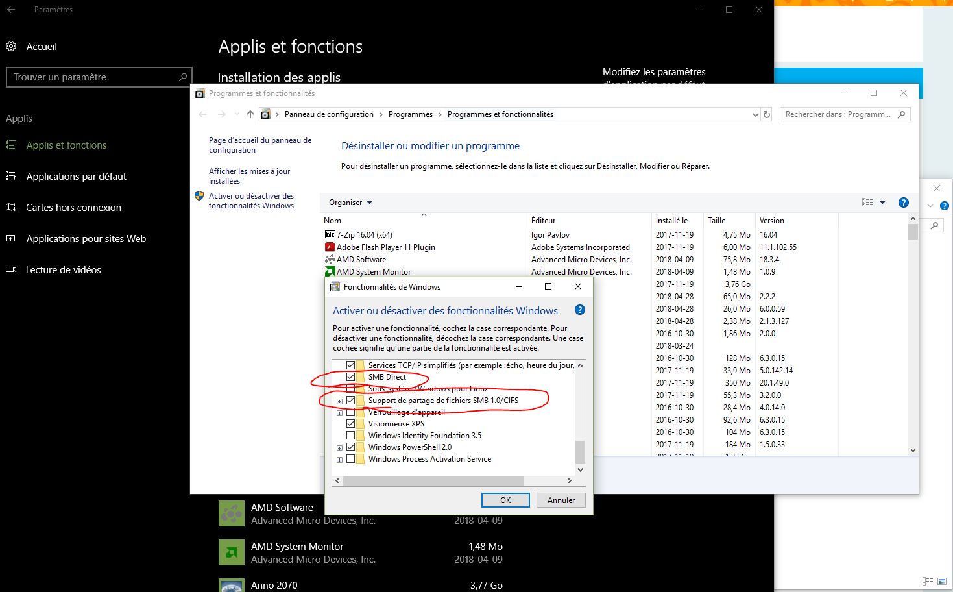Click the back arrow in Paramètres window
Image resolution: width=953 pixels, height=592 pixels.
pos(11,10)
